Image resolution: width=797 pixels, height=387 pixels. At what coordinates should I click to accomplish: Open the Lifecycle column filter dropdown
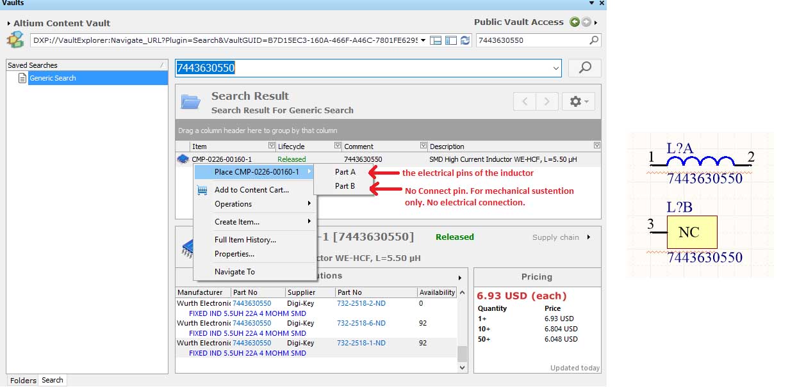[337, 146]
